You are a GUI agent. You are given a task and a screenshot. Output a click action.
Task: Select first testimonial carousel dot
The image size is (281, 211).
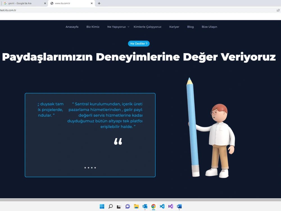pyautogui.click(x=85, y=168)
